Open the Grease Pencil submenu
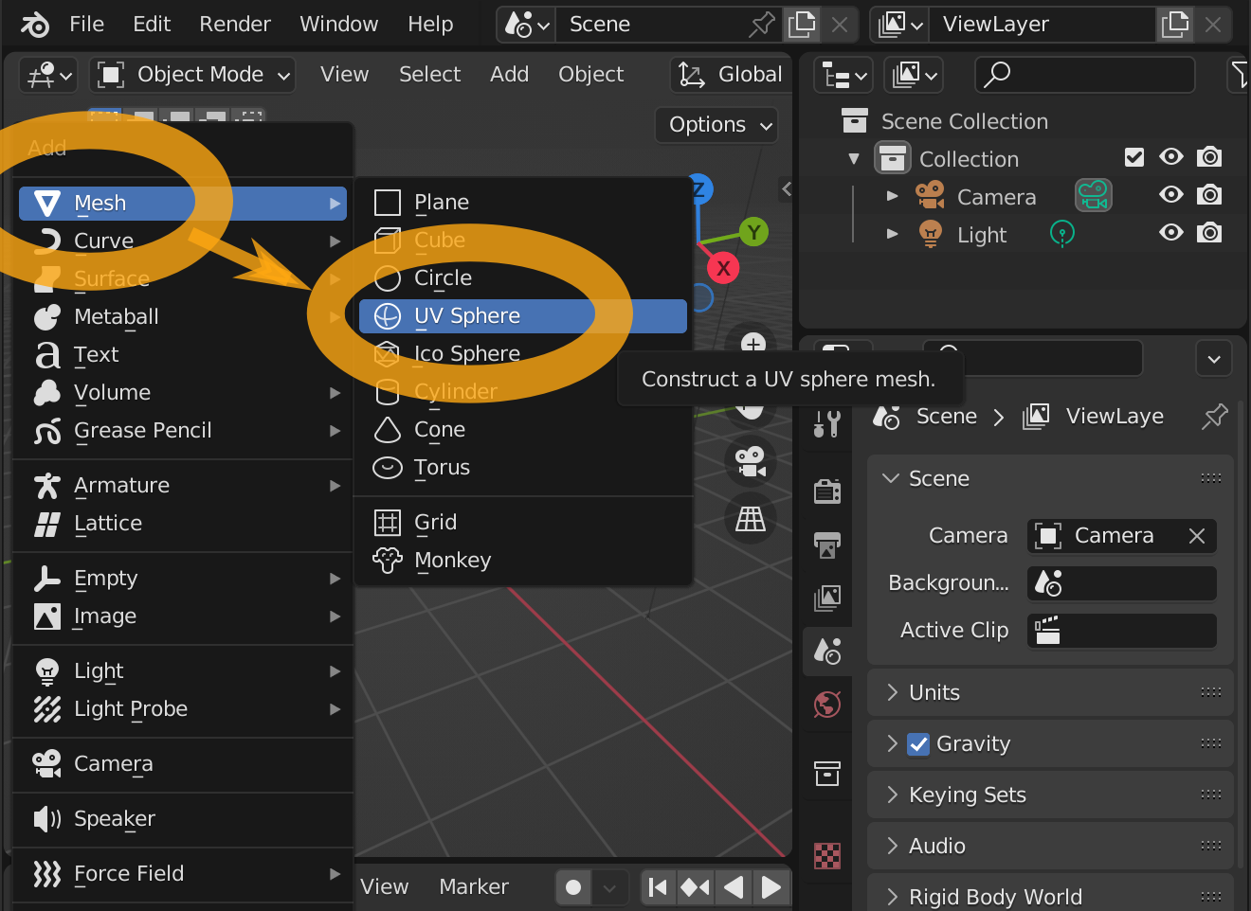The image size is (1251, 911). pyautogui.click(x=183, y=431)
